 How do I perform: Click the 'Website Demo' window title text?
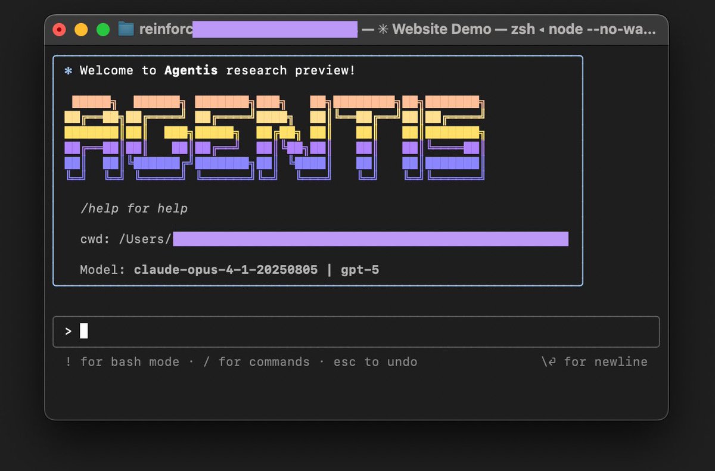tap(442, 29)
